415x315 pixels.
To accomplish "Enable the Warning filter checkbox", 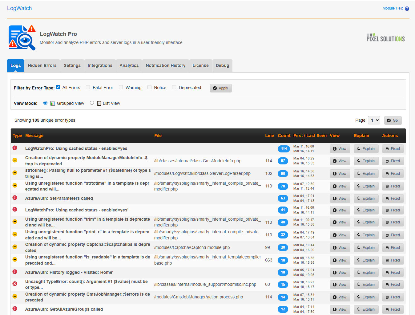I will point(121,87).
